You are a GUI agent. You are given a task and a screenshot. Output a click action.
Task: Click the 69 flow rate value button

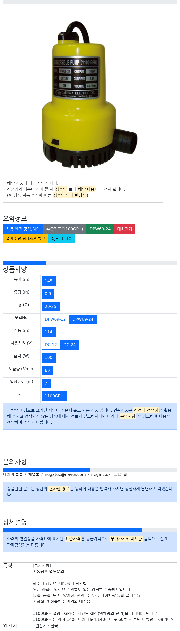tap(47, 371)
